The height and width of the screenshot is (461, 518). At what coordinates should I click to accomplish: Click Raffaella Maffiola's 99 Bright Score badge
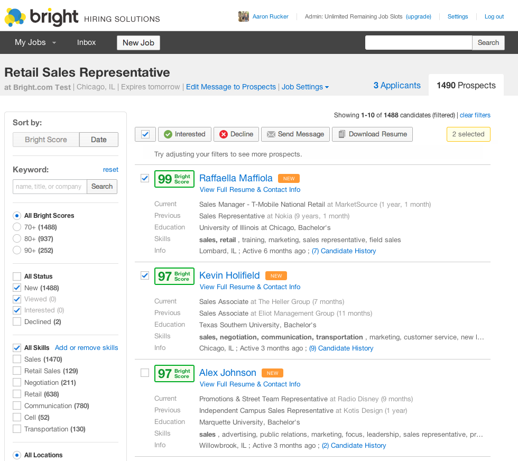pyautogui.click(x=174, y=179)
